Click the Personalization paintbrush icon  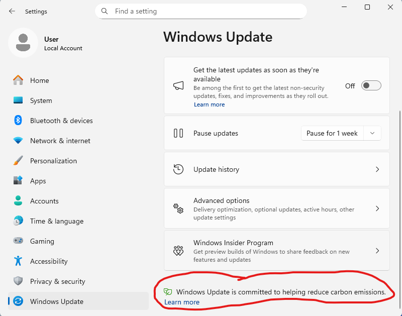18,160
